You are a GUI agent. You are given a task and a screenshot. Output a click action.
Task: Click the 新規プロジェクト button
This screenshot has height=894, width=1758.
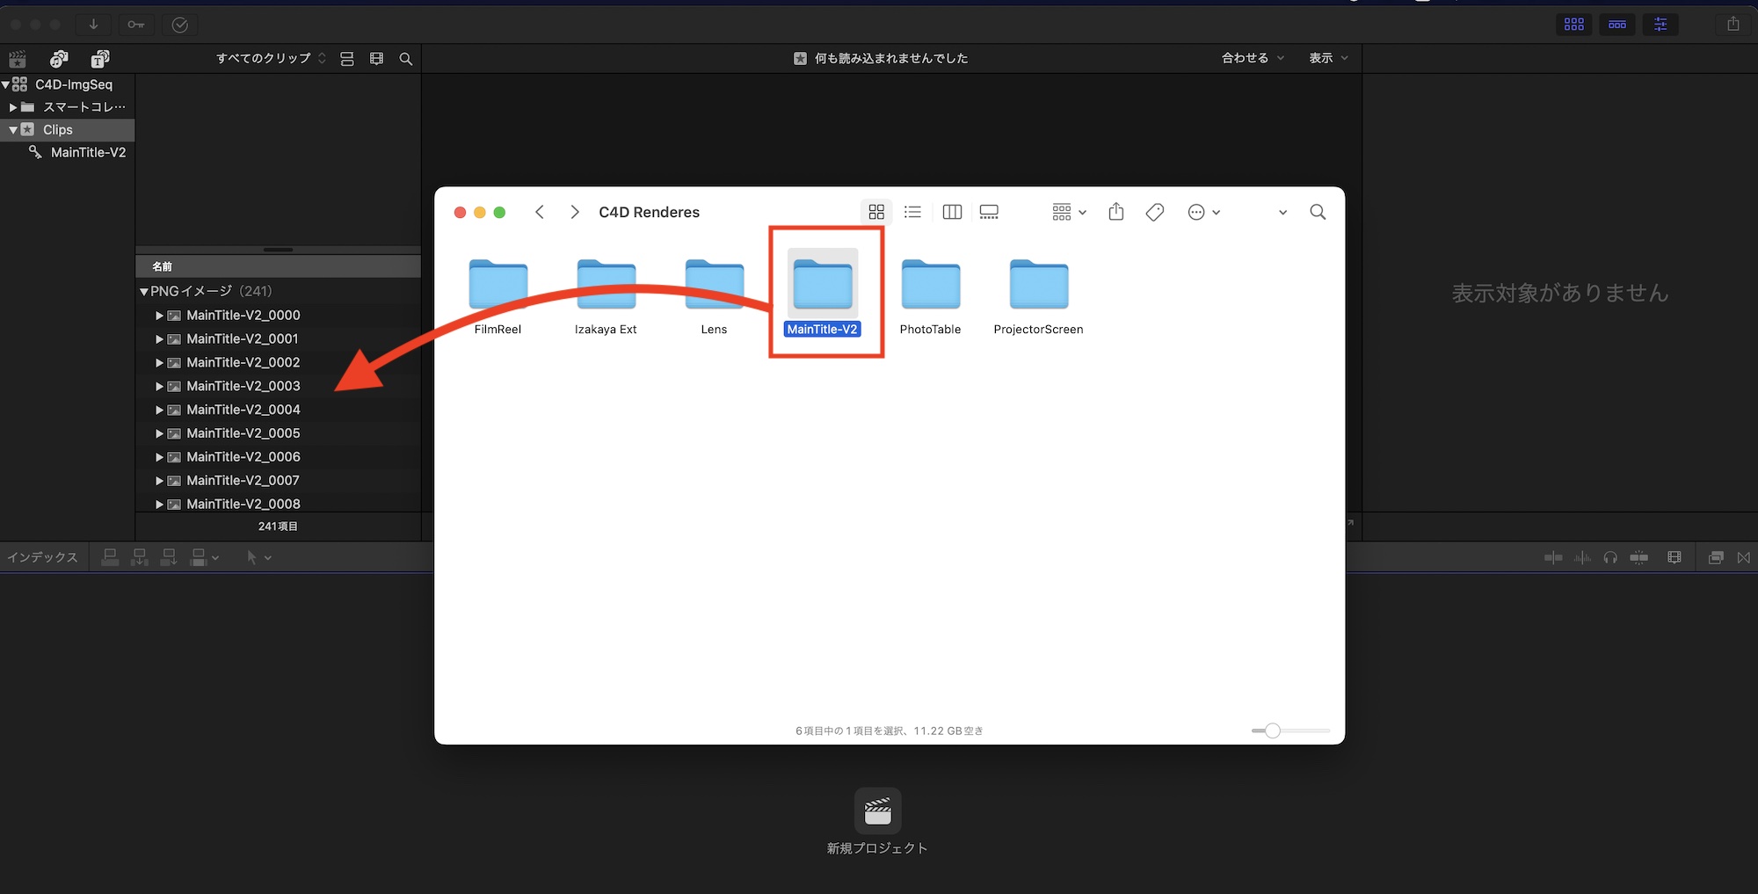pyautogui.click(x=877, y=811)
